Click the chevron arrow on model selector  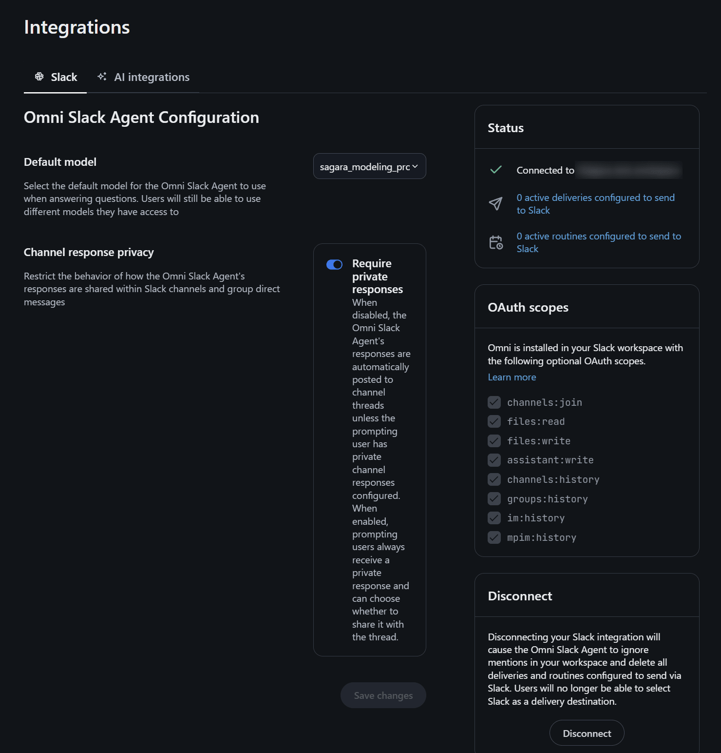point(415,166)
